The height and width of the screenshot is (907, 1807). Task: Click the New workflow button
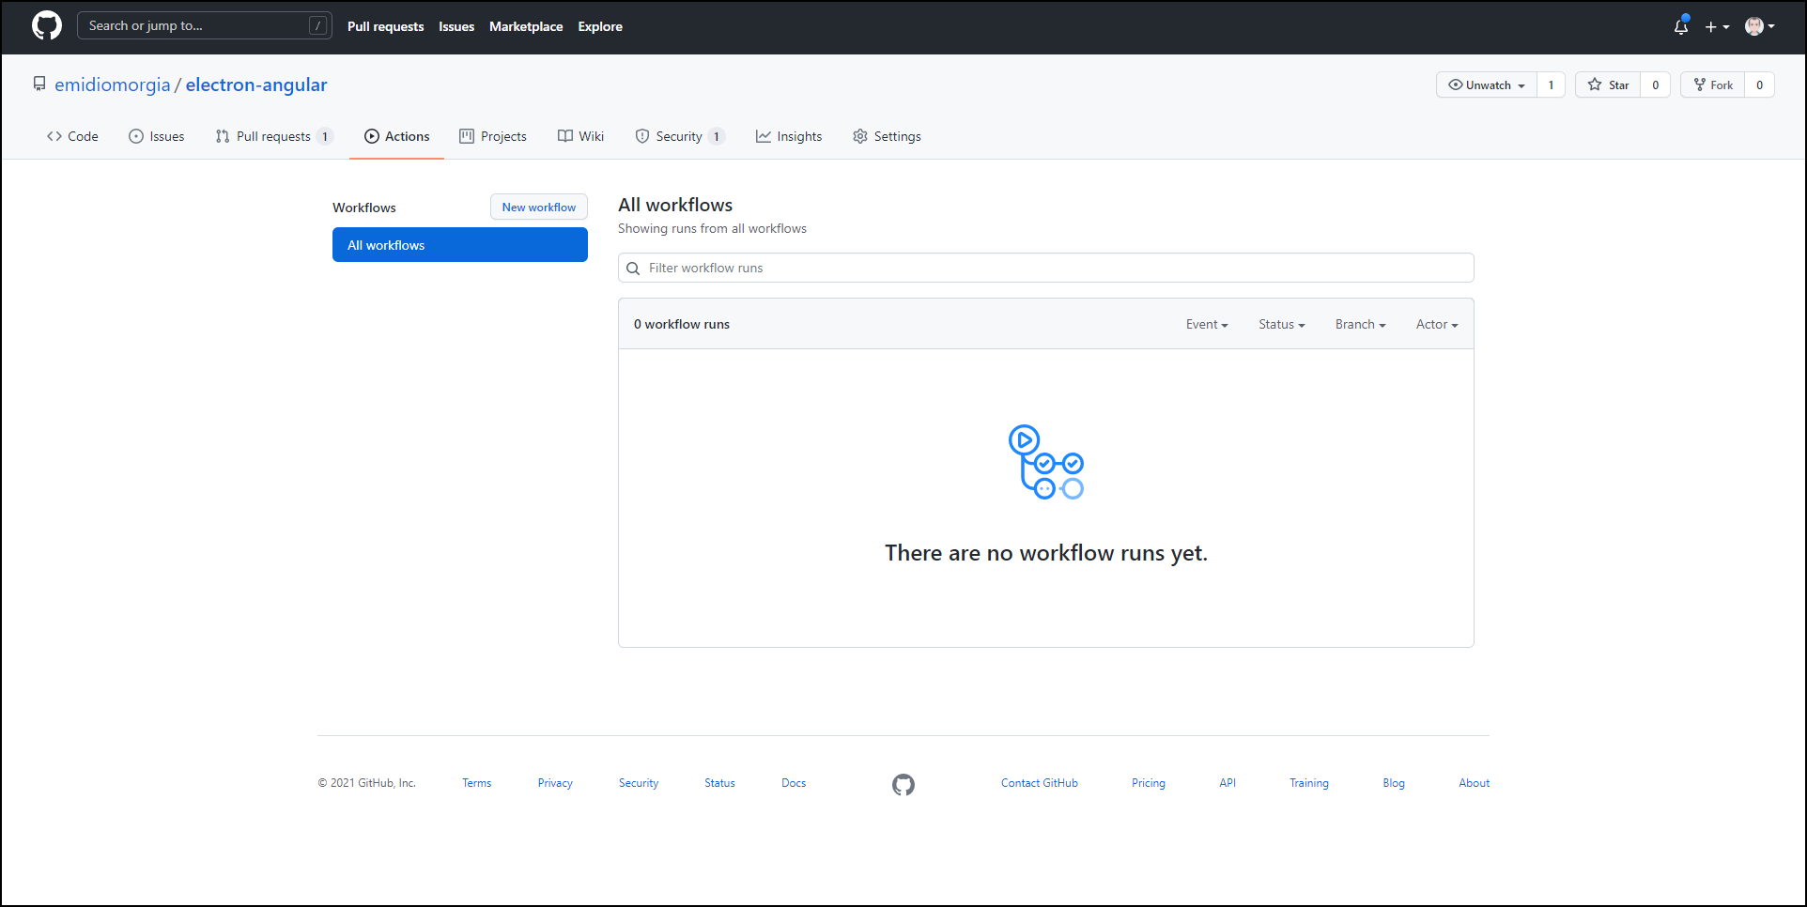click(x=538, y=208)
